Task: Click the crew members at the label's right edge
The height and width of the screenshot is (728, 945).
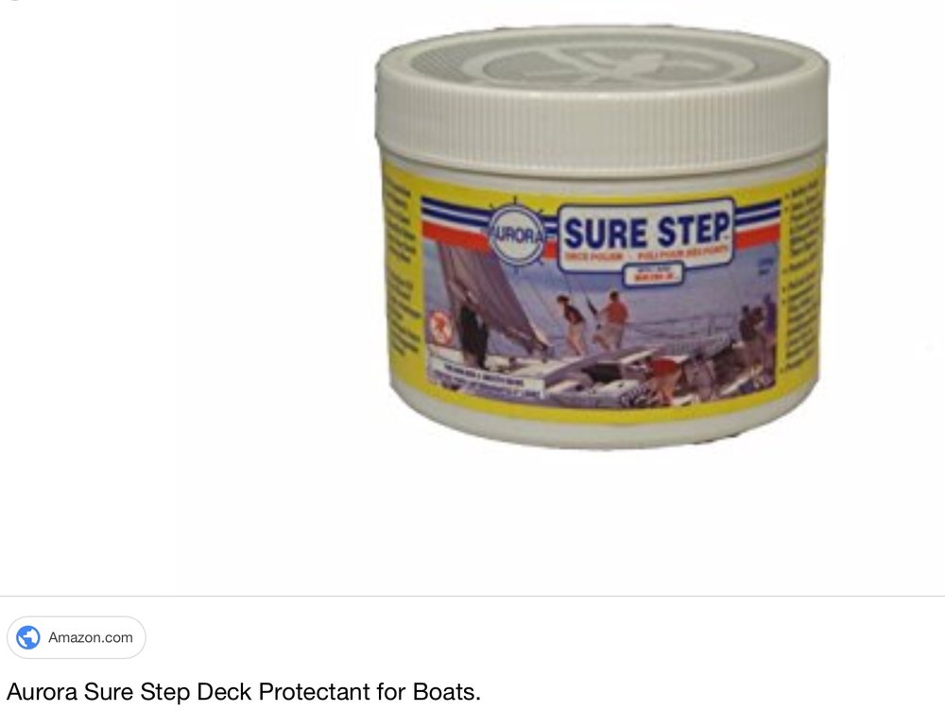Action: point(758,325)
